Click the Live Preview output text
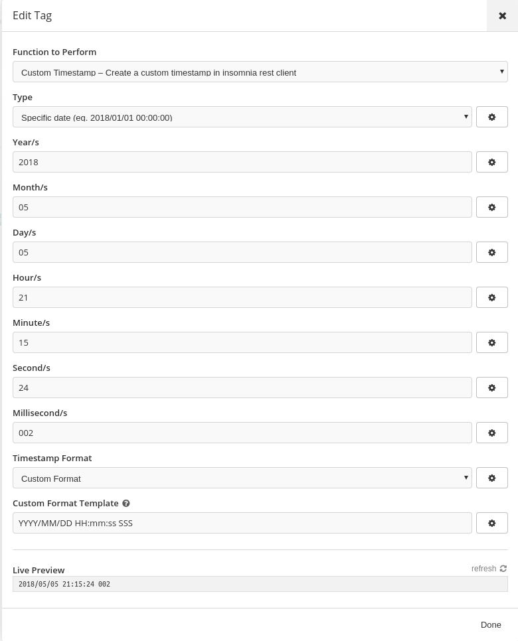The image size is (518, 641). coord(64,585)
